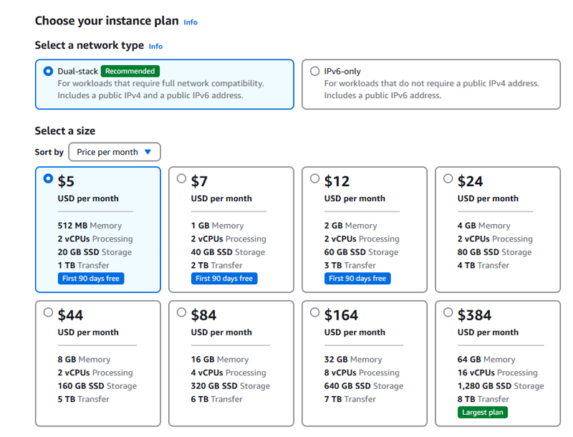The width and height of the screenshot is (573, 437).
Task: Choose the $5 per month plan radio
Action: [x=48, y=178]
